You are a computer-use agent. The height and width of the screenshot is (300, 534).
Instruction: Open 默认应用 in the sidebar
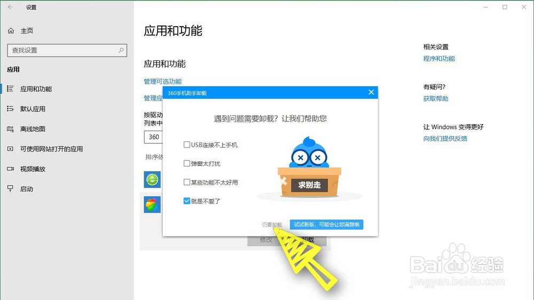(33, 109)
